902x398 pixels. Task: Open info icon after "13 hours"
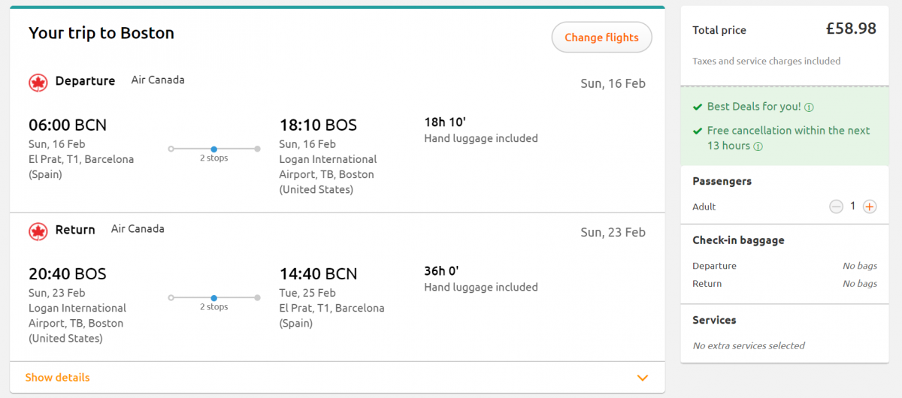click(758, 146)
